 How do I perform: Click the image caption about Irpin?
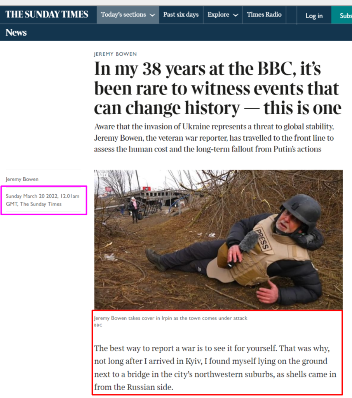click(171, 318)
